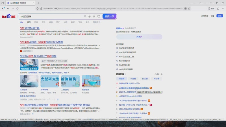Click related search NAT在线检测工具
The image size is (226, 127).
click(126, 57)
